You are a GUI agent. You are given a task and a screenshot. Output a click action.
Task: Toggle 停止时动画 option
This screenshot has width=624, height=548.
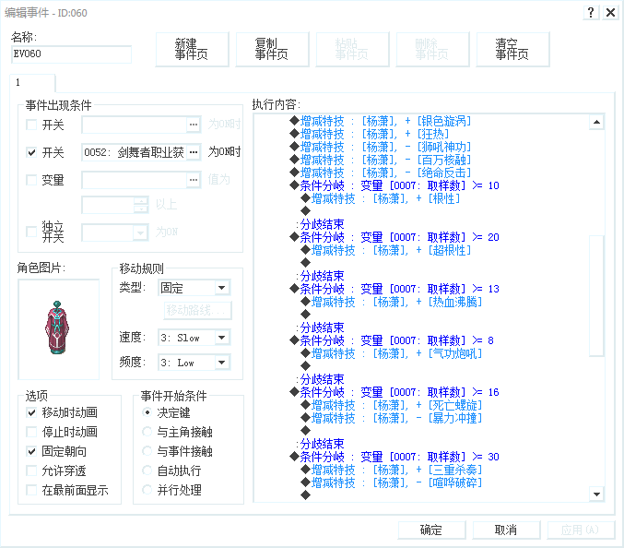tap(31, 432)
